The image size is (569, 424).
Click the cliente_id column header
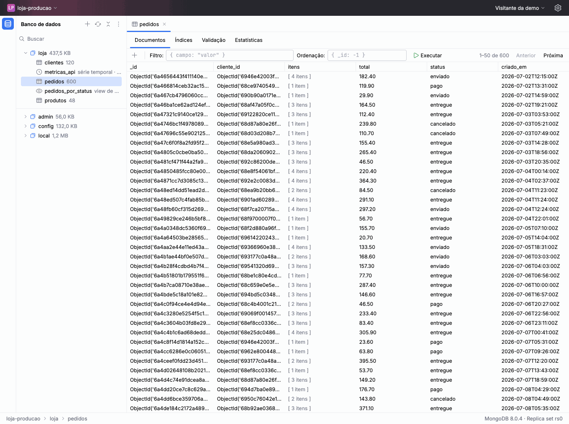point(249,67)
